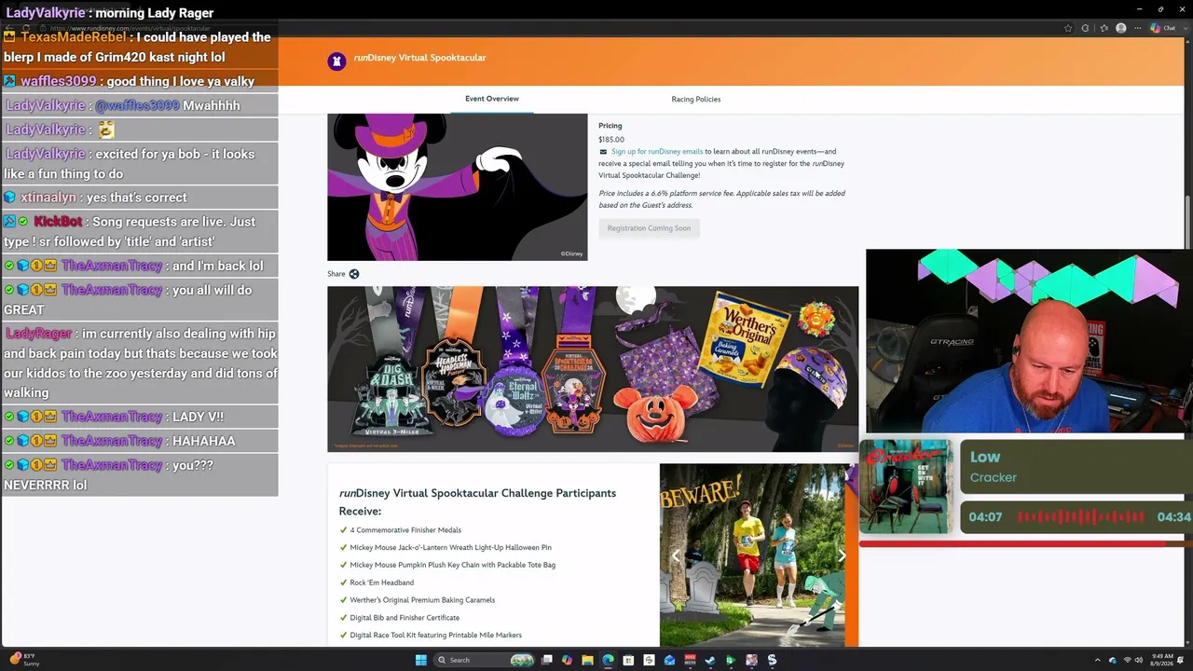The image size is (1193, 671).
Task: Open Voicemeeter from the taskbar
Action: (x=691, y=660)
